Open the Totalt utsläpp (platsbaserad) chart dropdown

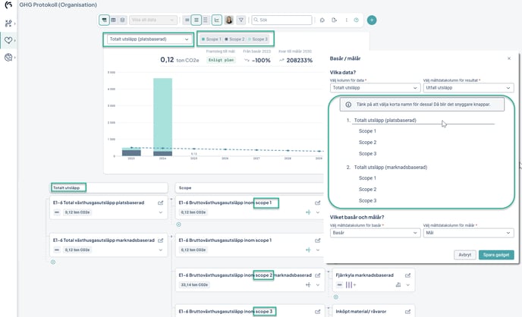click(x=149, y=39)
